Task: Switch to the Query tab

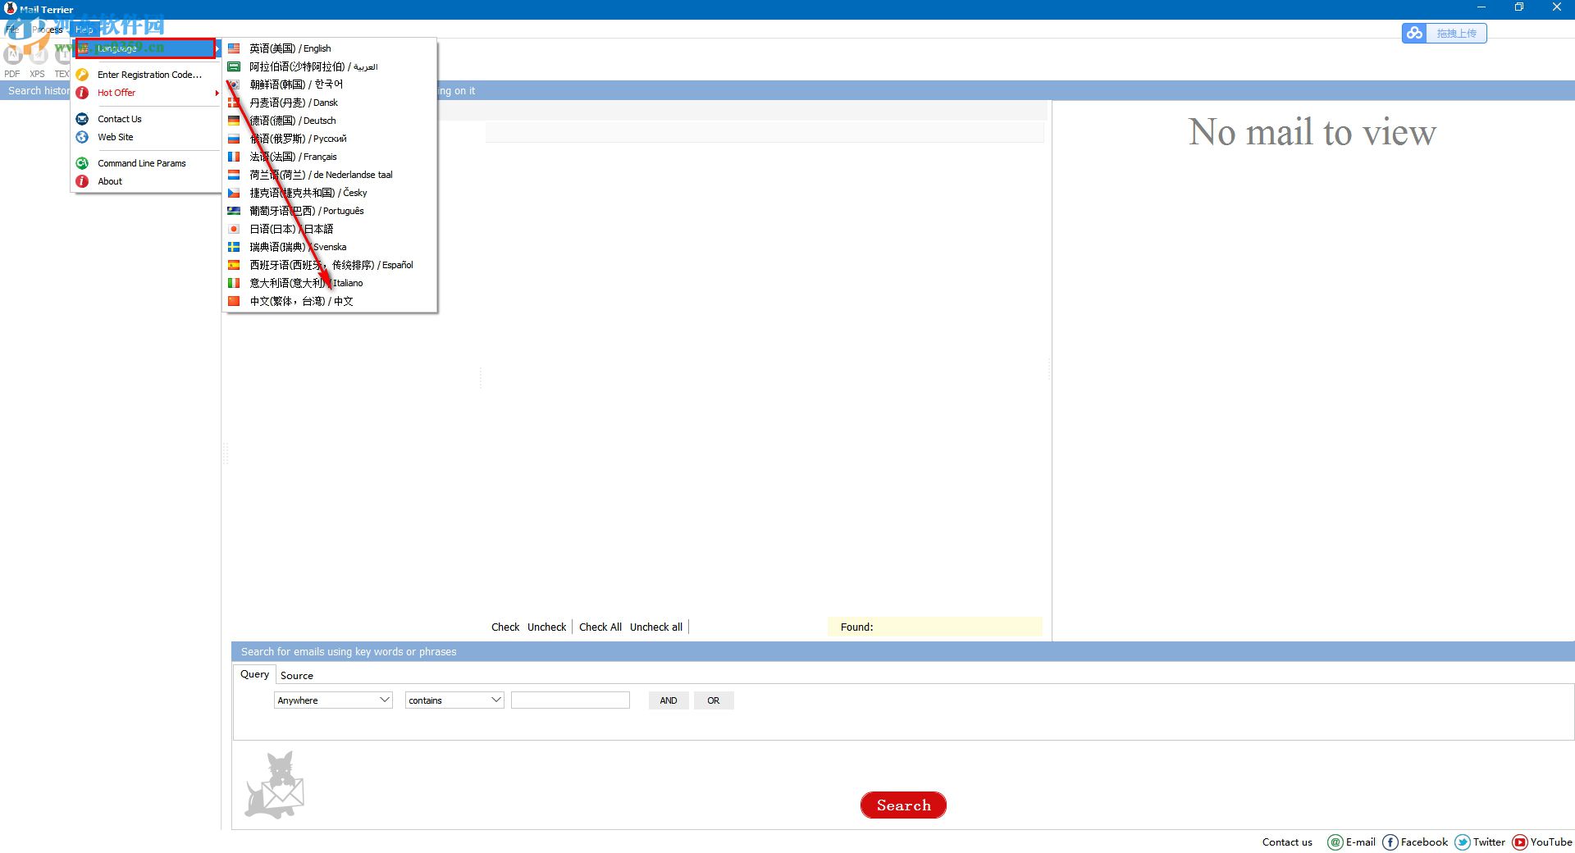Action: 254,674
